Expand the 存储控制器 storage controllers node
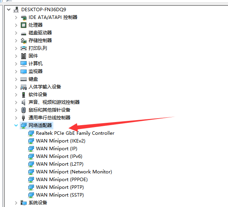Screen dimensions: 228x207 point(16,41)
